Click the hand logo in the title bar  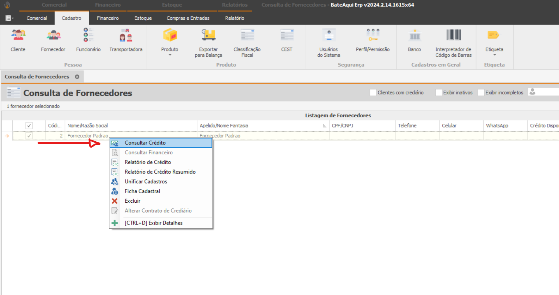pos(7,5)
